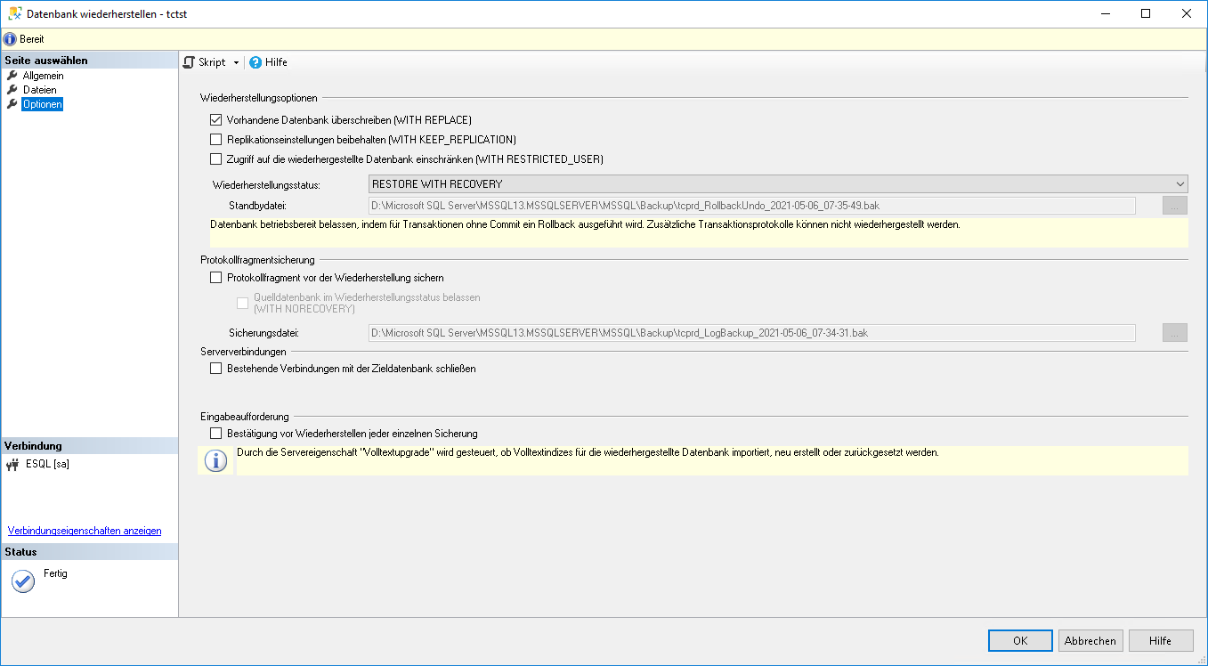Image resolution: width=1208 pixels, height=666 pixels.
Task: Open Verbindungseigenschaften anzeigen link
Action: click(x=85, y=531)
